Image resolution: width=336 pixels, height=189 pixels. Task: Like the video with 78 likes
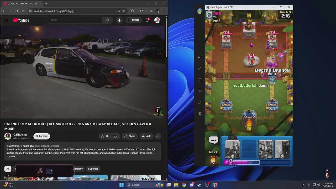pyautogui.click(x=105, y=136)
